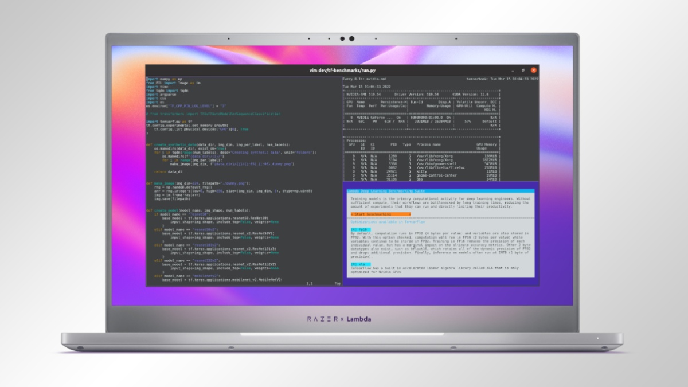Viewport: 688px width, 387px height.
Task: Maximize the terminal window
Action: point(523,70)
